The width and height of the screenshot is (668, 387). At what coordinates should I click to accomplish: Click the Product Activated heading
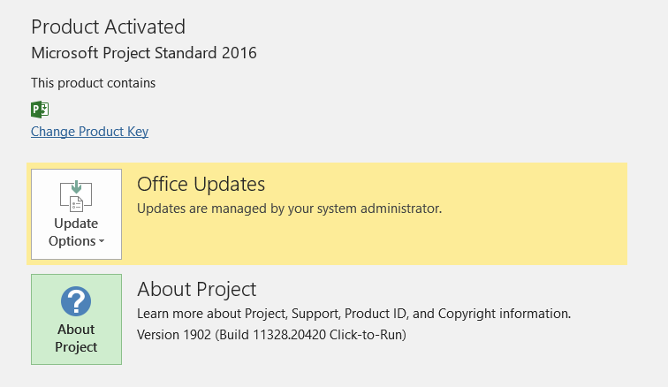[108, 27]
